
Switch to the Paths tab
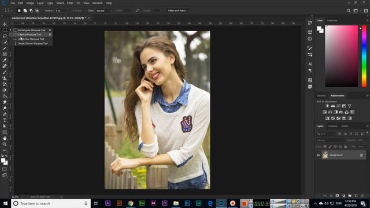pos(345,126)
